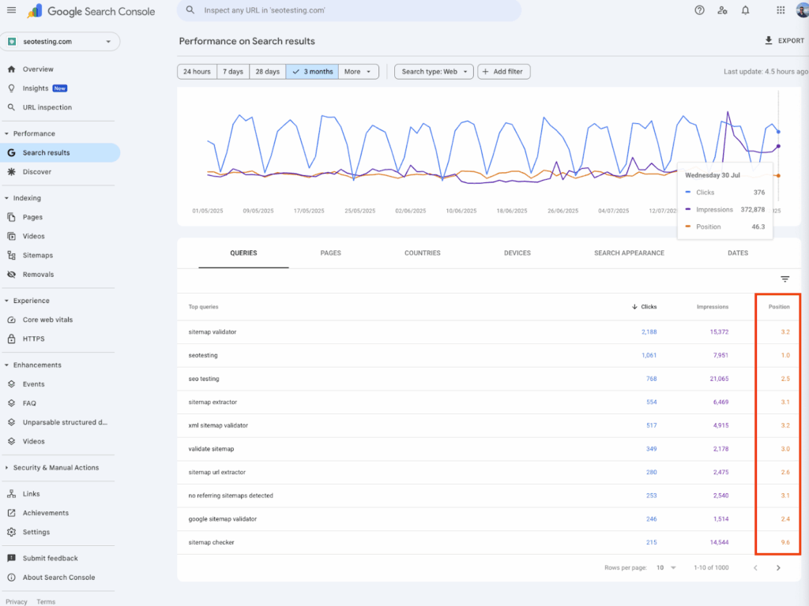The width and height of the screenshot is (809, 606).
Task: Open the seotesting.com property selector
Action: (x=60, y=42)
